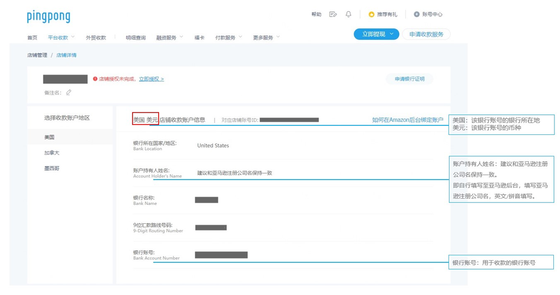Click the 推荐有礼 gift icon

(x=371, y=15)
